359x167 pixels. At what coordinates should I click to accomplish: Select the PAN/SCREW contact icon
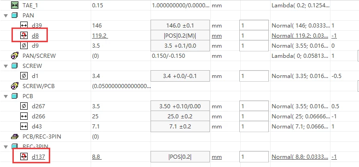point(14,56)
